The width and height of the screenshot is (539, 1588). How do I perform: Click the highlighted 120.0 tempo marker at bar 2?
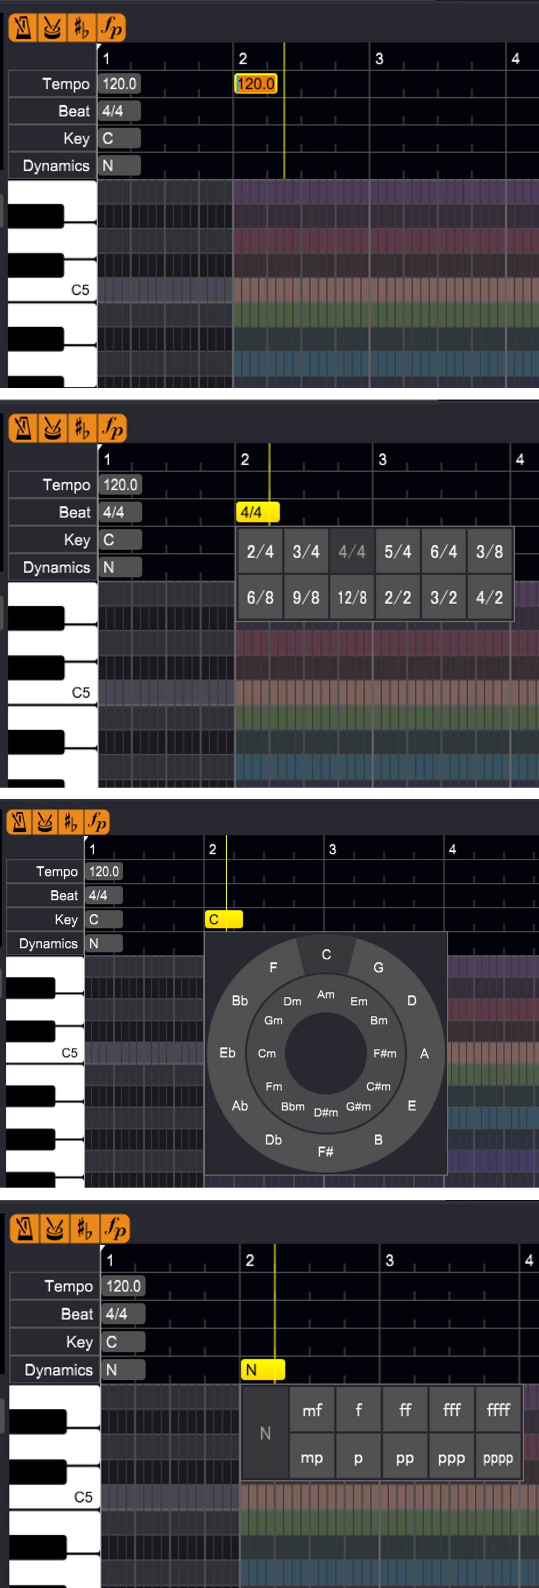tap(256, 84)
